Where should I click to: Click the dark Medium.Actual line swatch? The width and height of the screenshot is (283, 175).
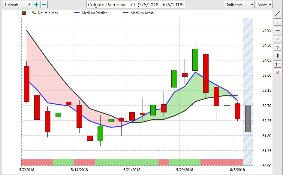[125, 13]
